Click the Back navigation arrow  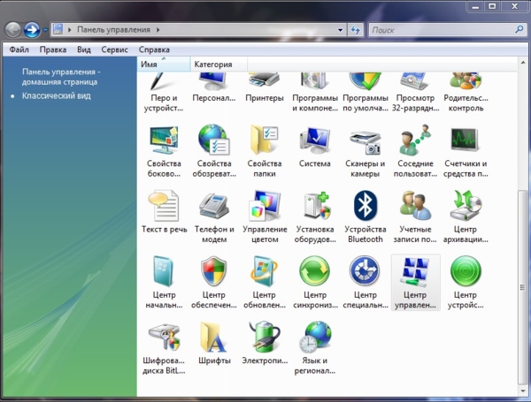coord(13,30)
